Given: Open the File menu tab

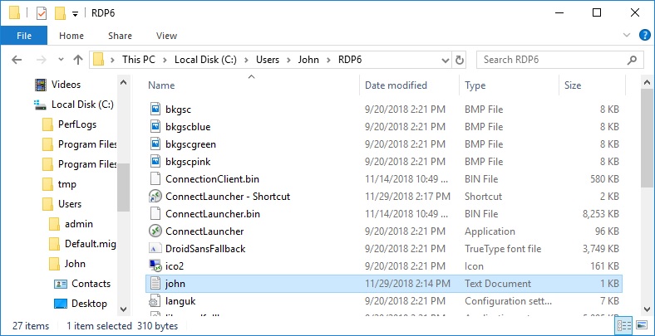Looking at the screenshot, I should 23,36.
